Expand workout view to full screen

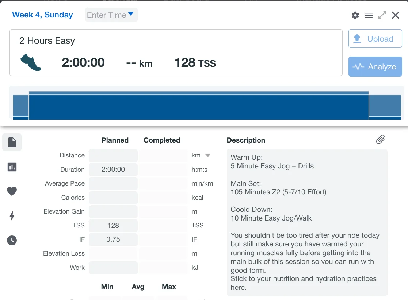pos(382,15)
